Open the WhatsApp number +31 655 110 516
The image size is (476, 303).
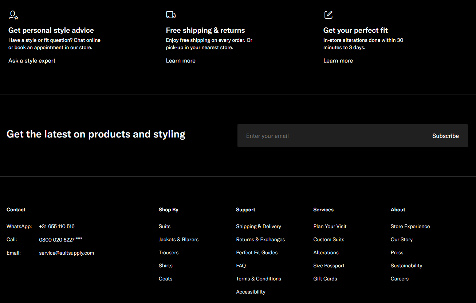(x=57, y=226)
